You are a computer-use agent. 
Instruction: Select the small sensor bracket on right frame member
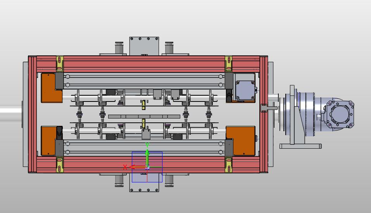269,108
